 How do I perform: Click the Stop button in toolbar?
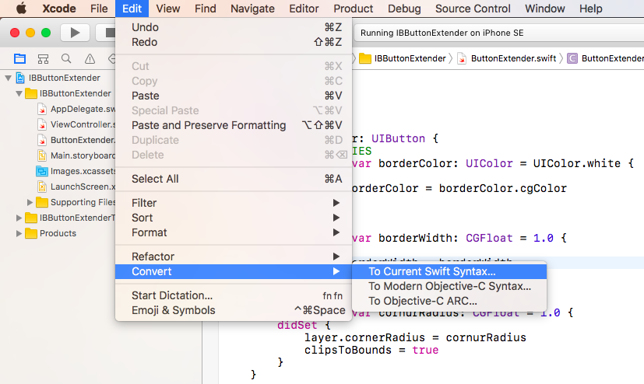tap(106, 33)
